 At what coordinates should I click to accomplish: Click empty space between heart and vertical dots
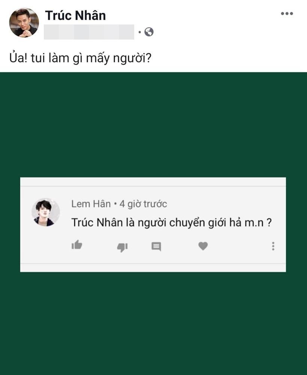tap(238, 246)
